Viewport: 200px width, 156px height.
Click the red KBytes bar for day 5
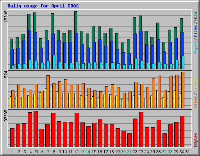coord(36,129)
